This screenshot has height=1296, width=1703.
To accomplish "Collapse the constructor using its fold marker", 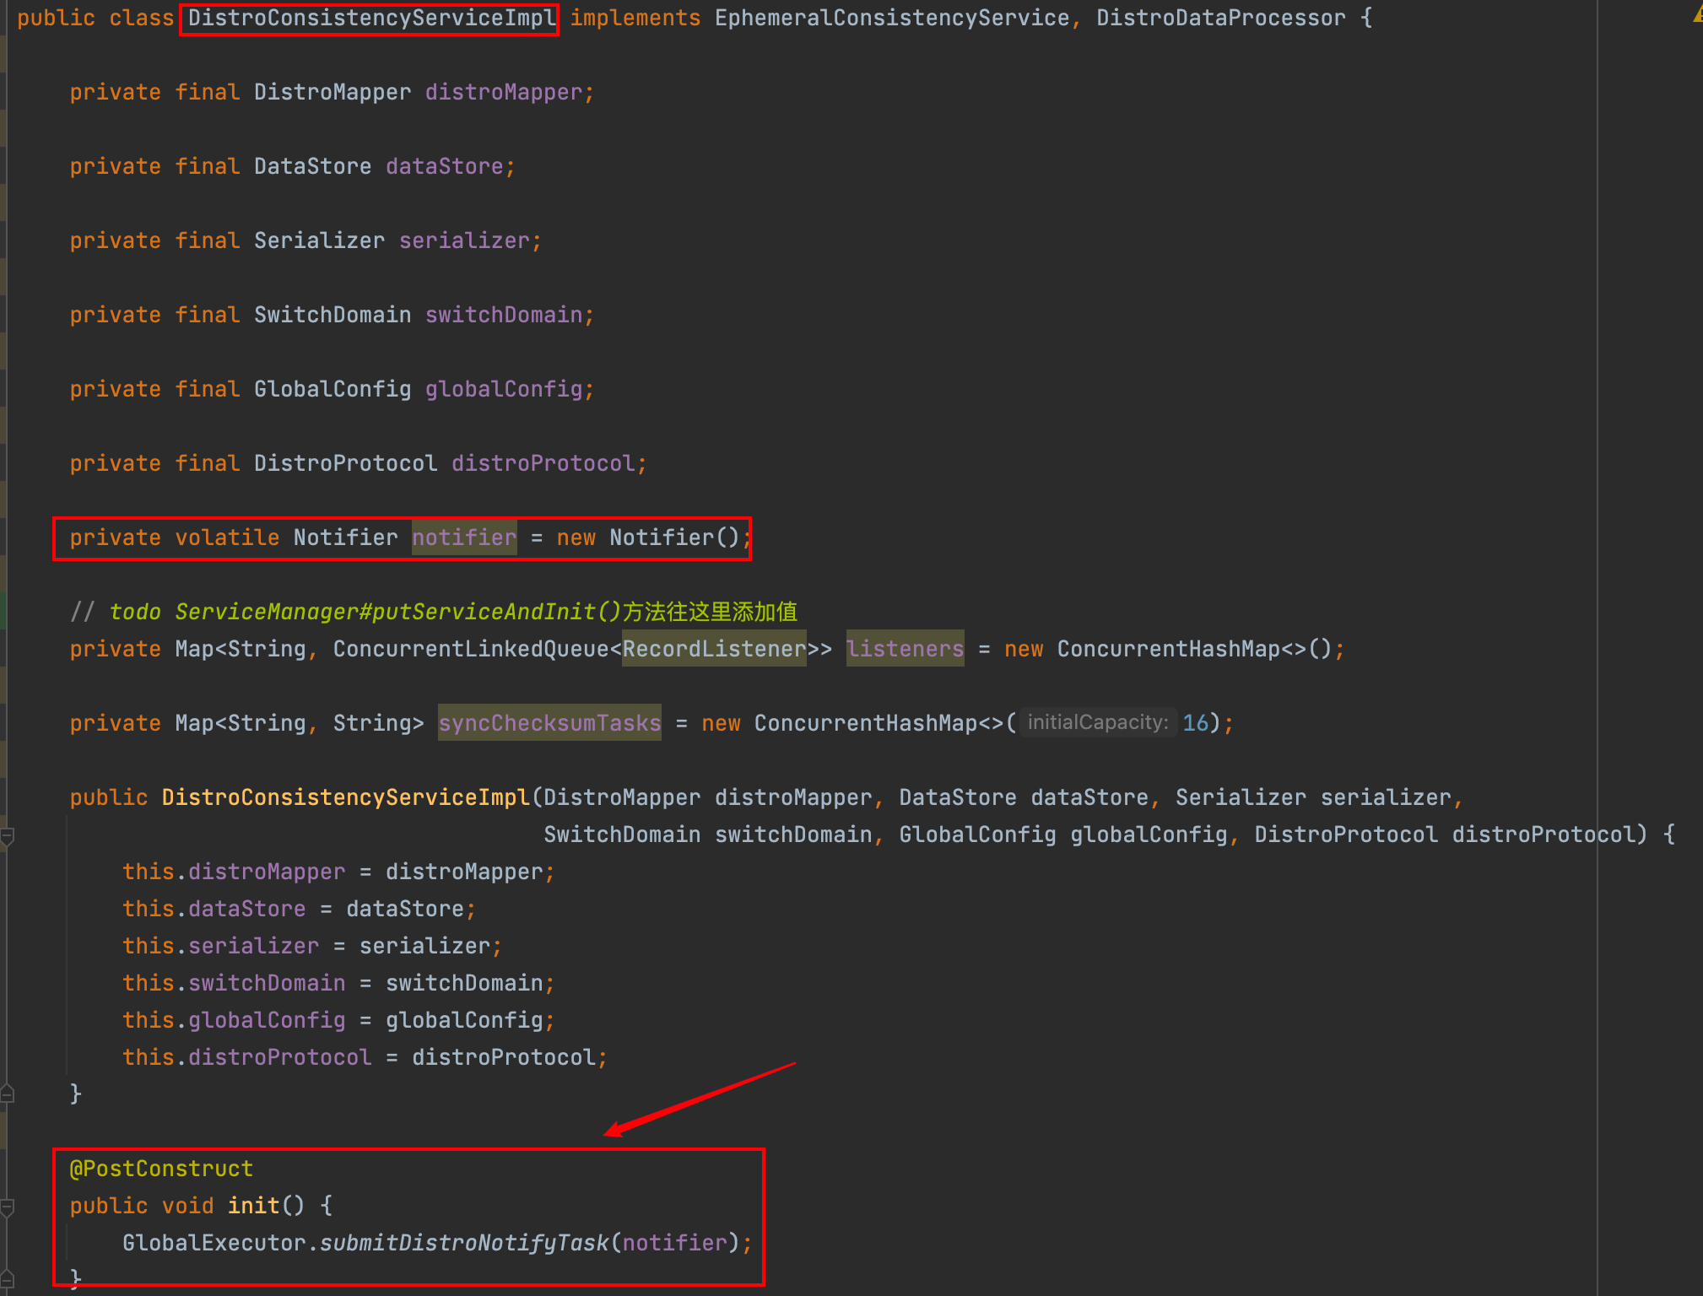I will (7, 836).
